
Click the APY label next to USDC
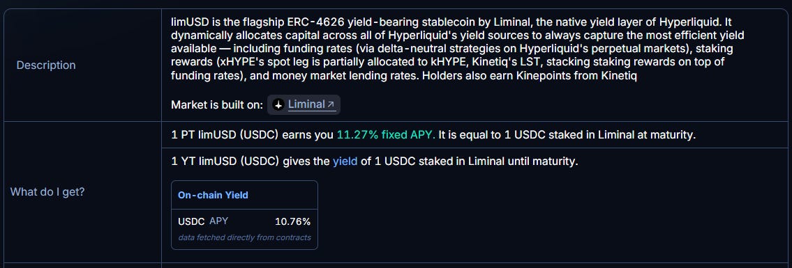[x=218, y=221]
